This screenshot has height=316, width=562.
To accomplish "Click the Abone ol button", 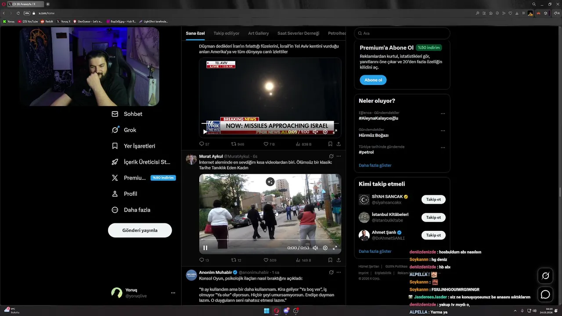I will pyautogui.click(x=373, y=80).
